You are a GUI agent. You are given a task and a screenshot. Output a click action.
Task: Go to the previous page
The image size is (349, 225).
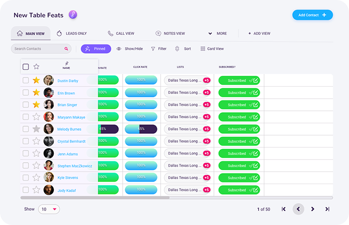coord(298,209)
